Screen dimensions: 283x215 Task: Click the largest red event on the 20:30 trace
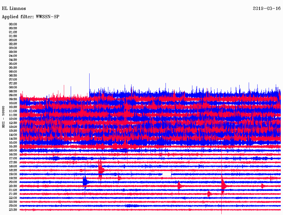[223, 186]
